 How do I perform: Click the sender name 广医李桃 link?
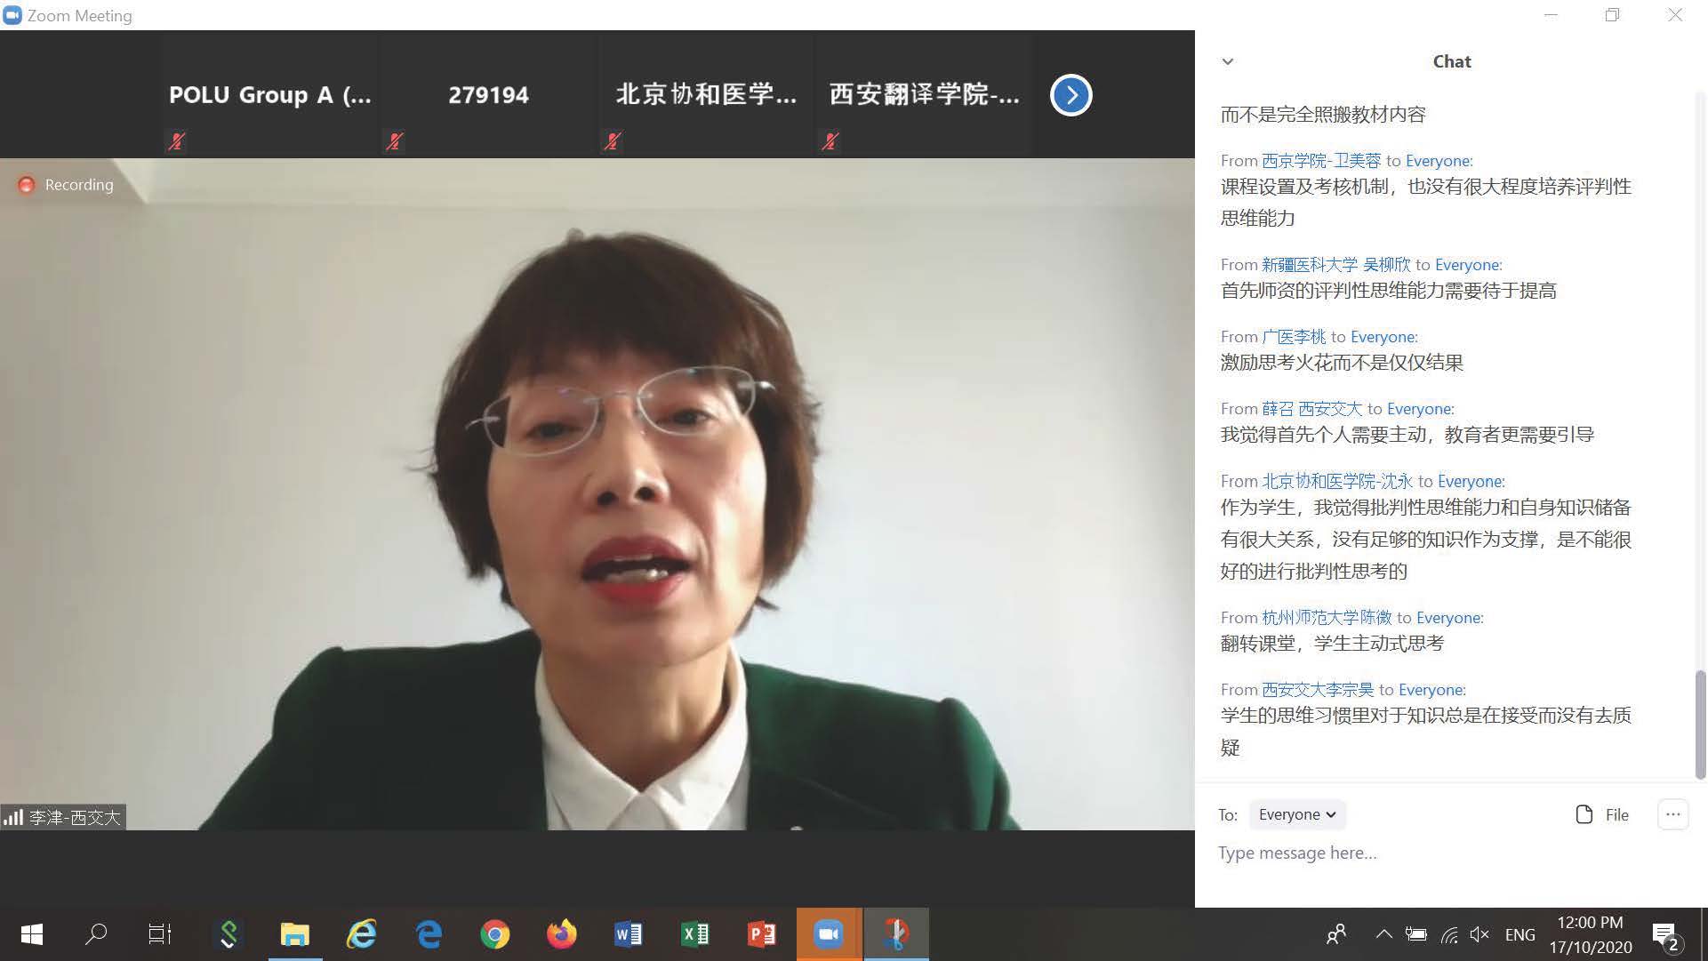pos(1294,337)
